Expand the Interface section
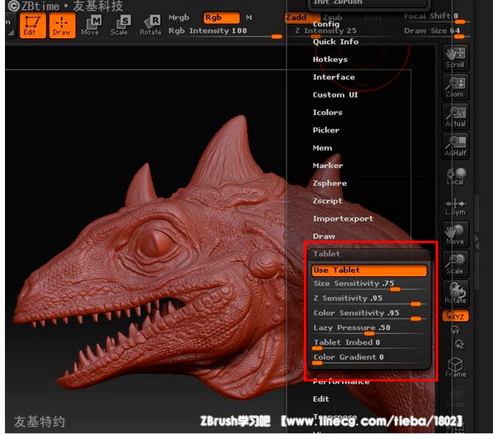493x435 pixels. pyautogui.click(x=334, y=77)
